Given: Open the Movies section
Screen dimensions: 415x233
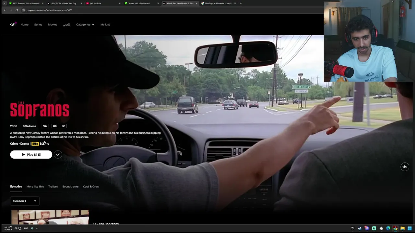Looking at the screenshot, I should pos(53,25).
